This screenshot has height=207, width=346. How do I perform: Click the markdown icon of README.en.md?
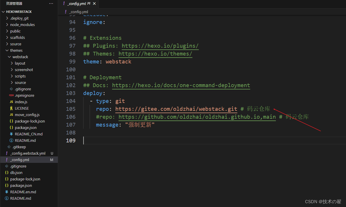pos(7,192)
